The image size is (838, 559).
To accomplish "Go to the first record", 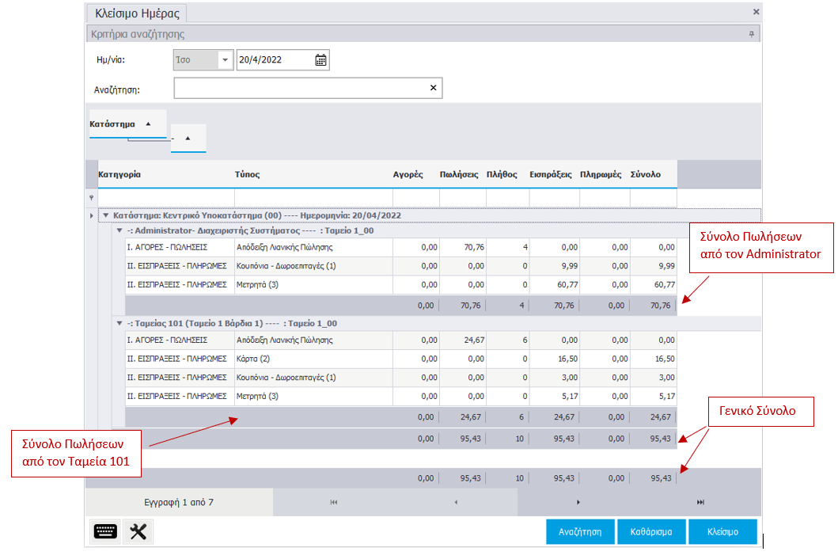I will pyautogui.click(x=334, y=502).
